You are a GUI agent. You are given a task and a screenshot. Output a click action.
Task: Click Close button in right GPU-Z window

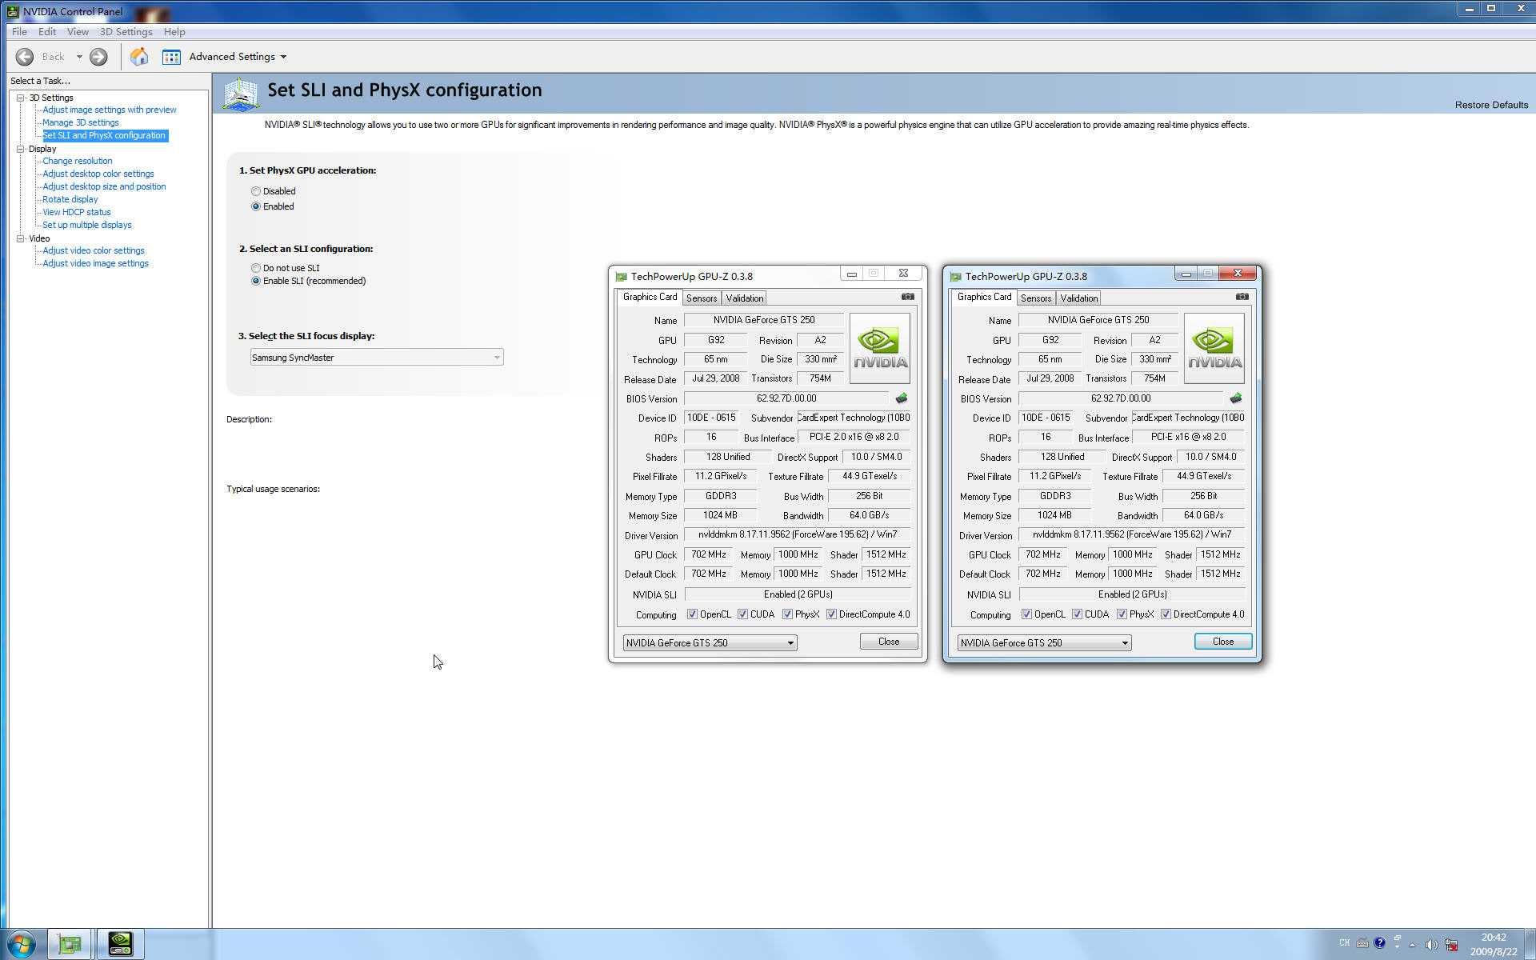[x=1222, y=642]
